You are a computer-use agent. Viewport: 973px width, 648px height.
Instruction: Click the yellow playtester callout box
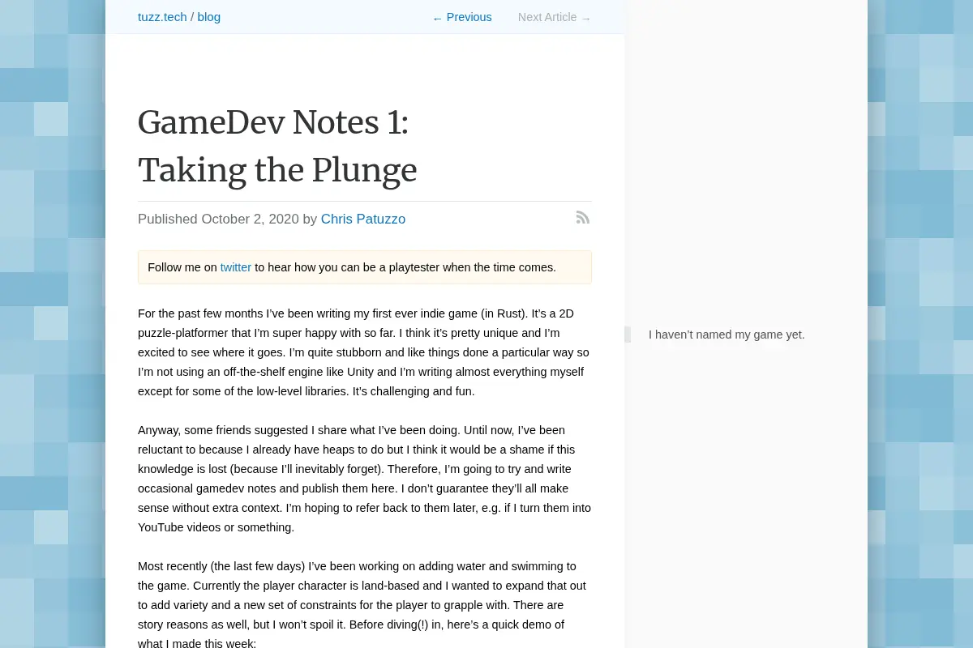click(x=365, y=267)
